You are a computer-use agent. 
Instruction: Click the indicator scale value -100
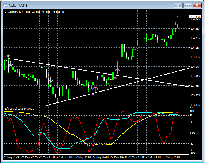click(x=192, y=153)
